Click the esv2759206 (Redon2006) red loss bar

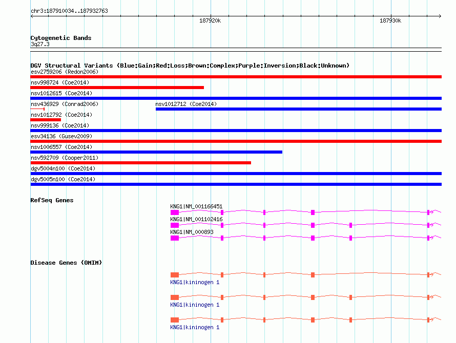236,77
